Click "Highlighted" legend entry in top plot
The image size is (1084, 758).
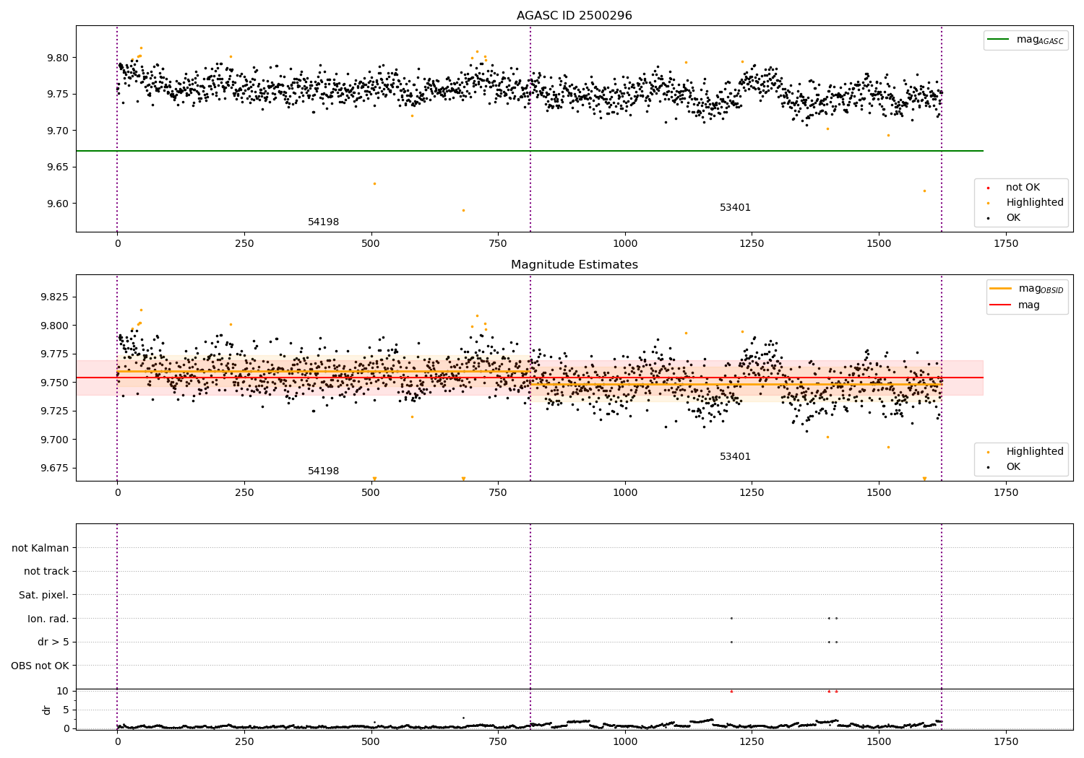coord(1025,203)
